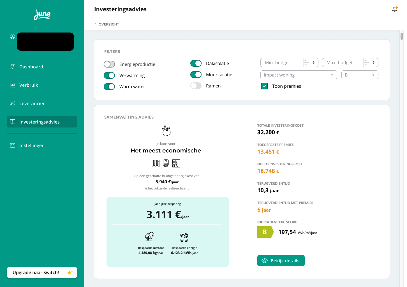This screenshot has height=287, width=407.
Task: Decrease Max. budget with down arrow
Action: [366, 64]
